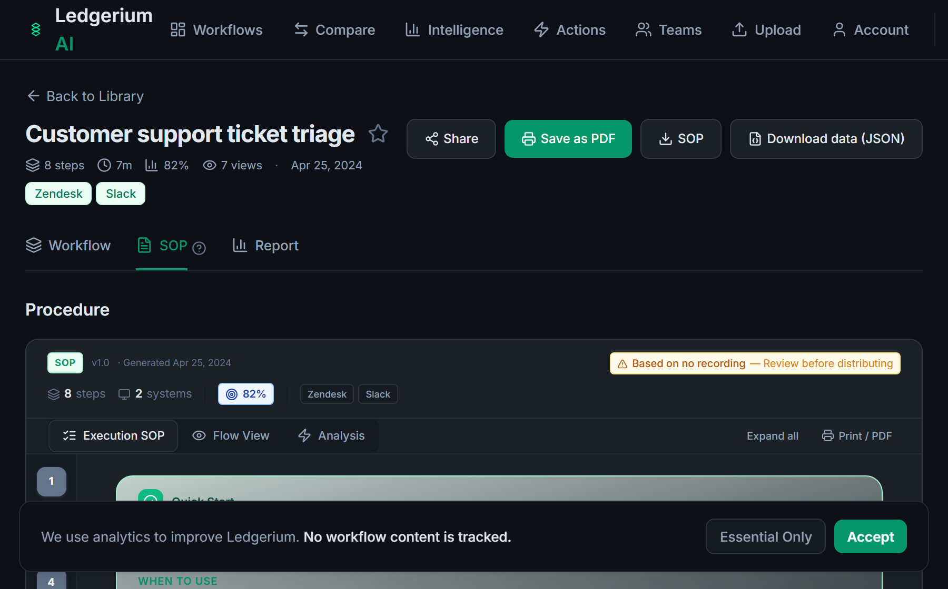Click the SOP help question-mark icon
Image resolution: width=948 pixels, height=589 pixels.
point(199,248)
